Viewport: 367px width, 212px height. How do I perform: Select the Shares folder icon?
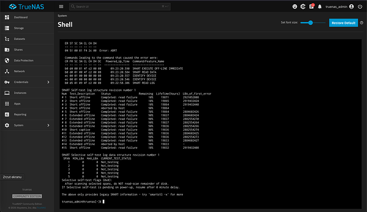point(7,49)
